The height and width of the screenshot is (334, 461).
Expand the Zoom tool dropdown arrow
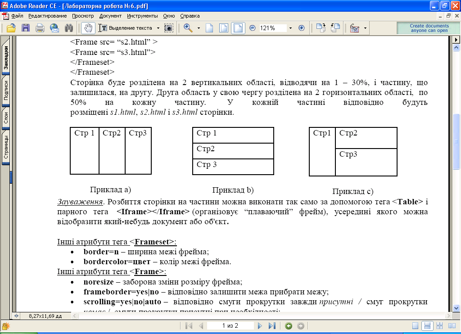(198, 28)
